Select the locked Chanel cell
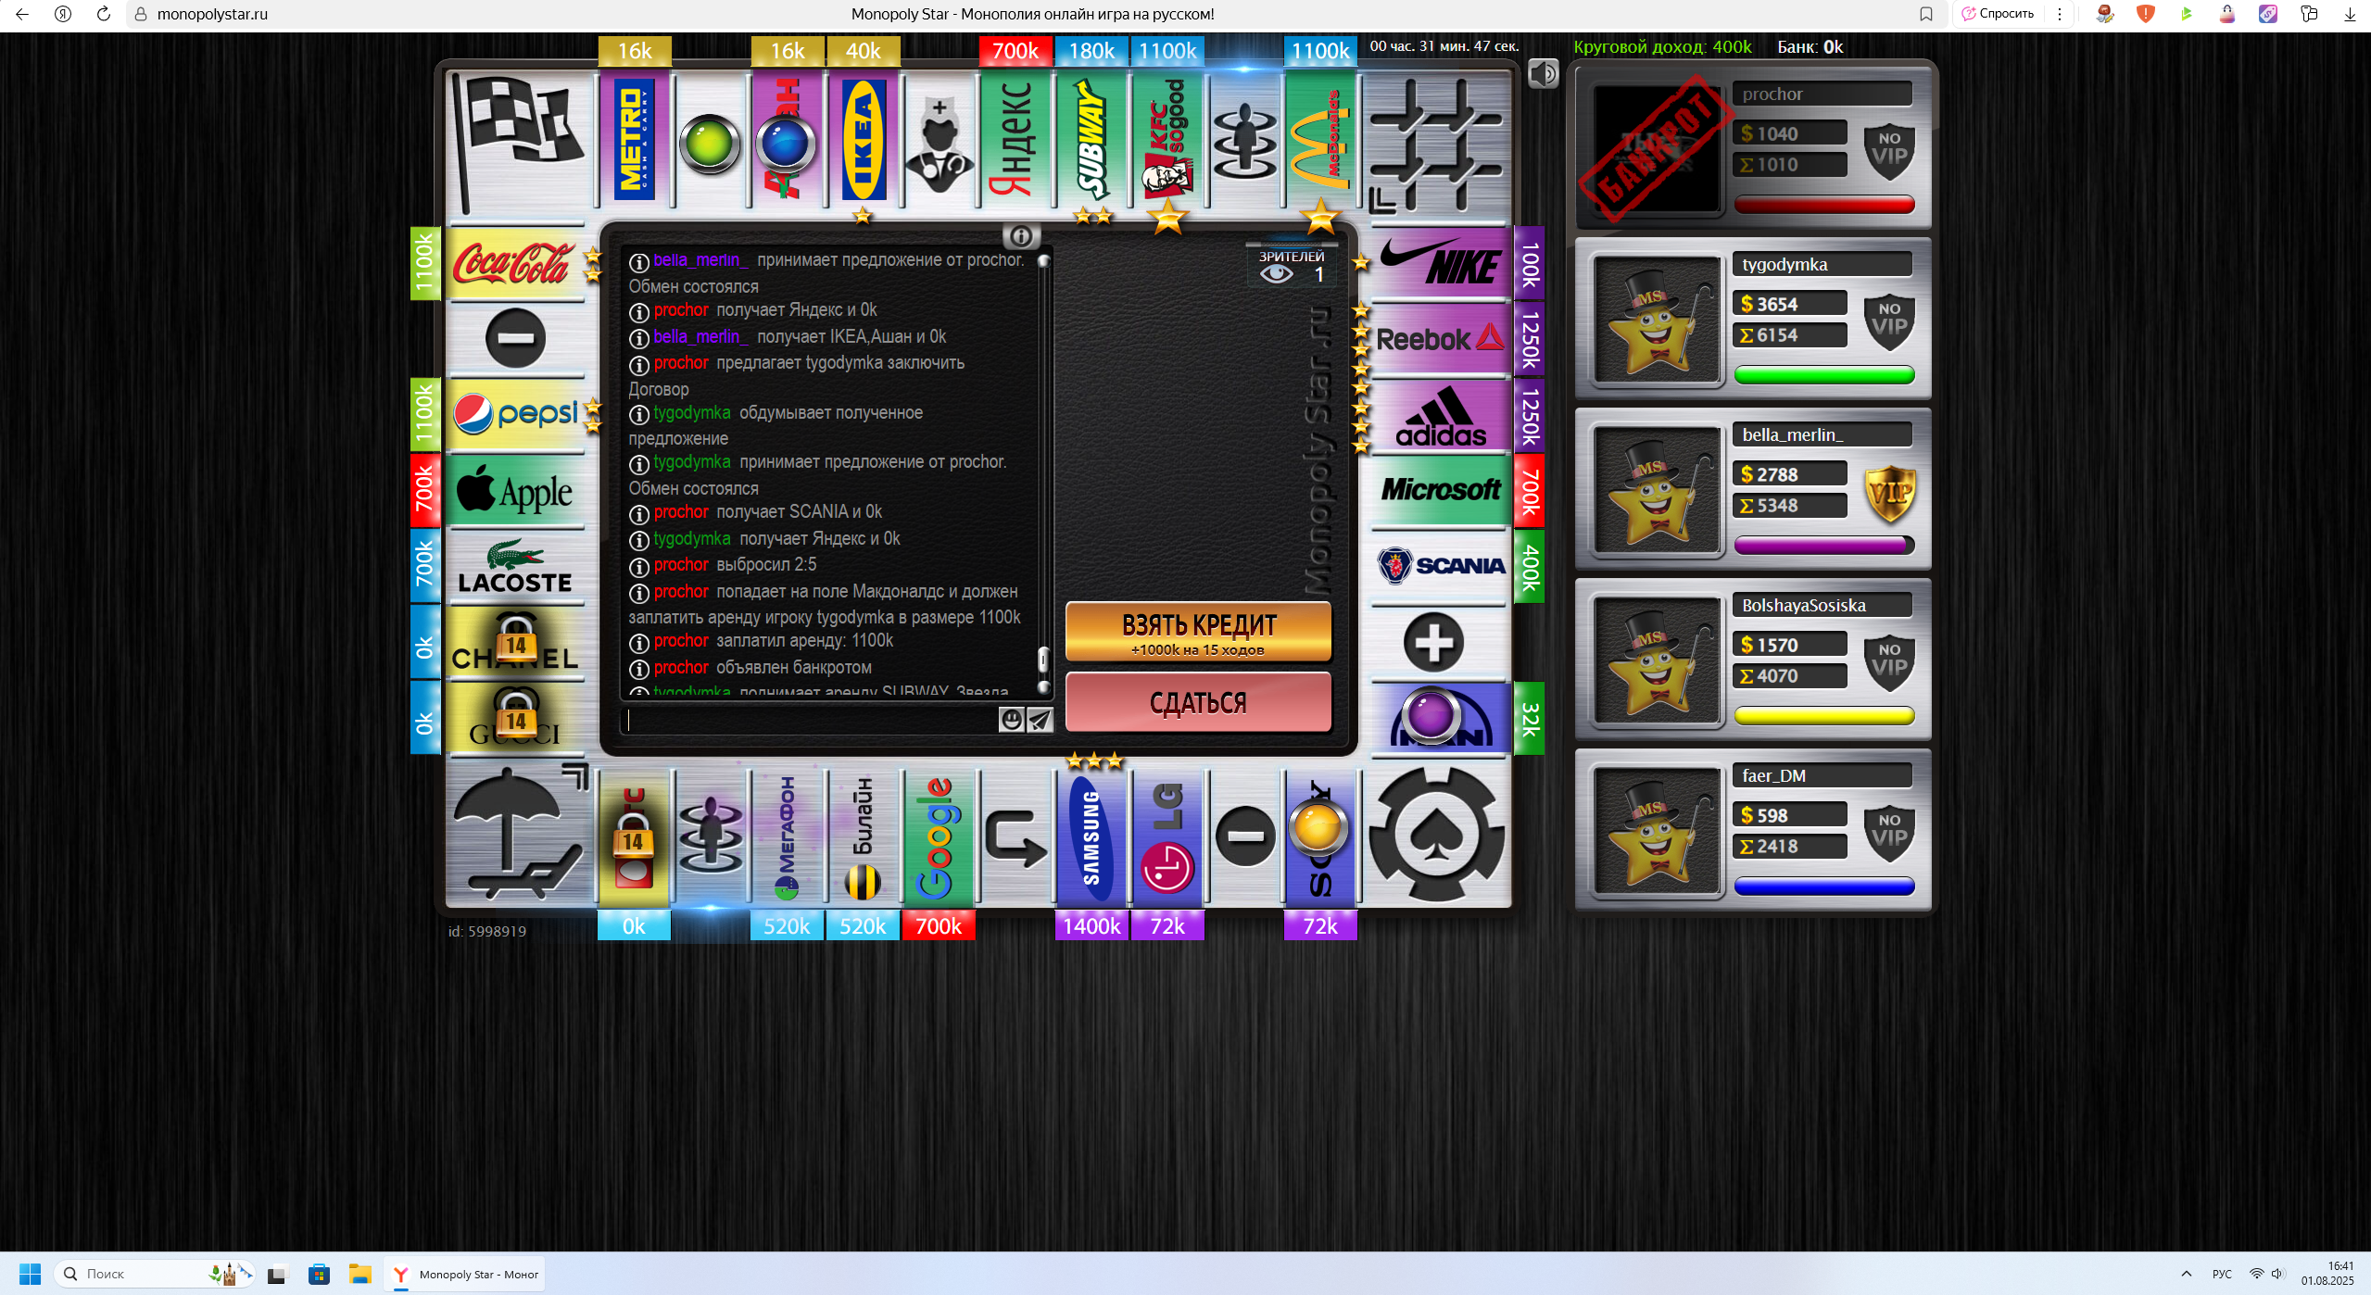The width and height of the screenshot is (2371, 1295). coord(515,642)
